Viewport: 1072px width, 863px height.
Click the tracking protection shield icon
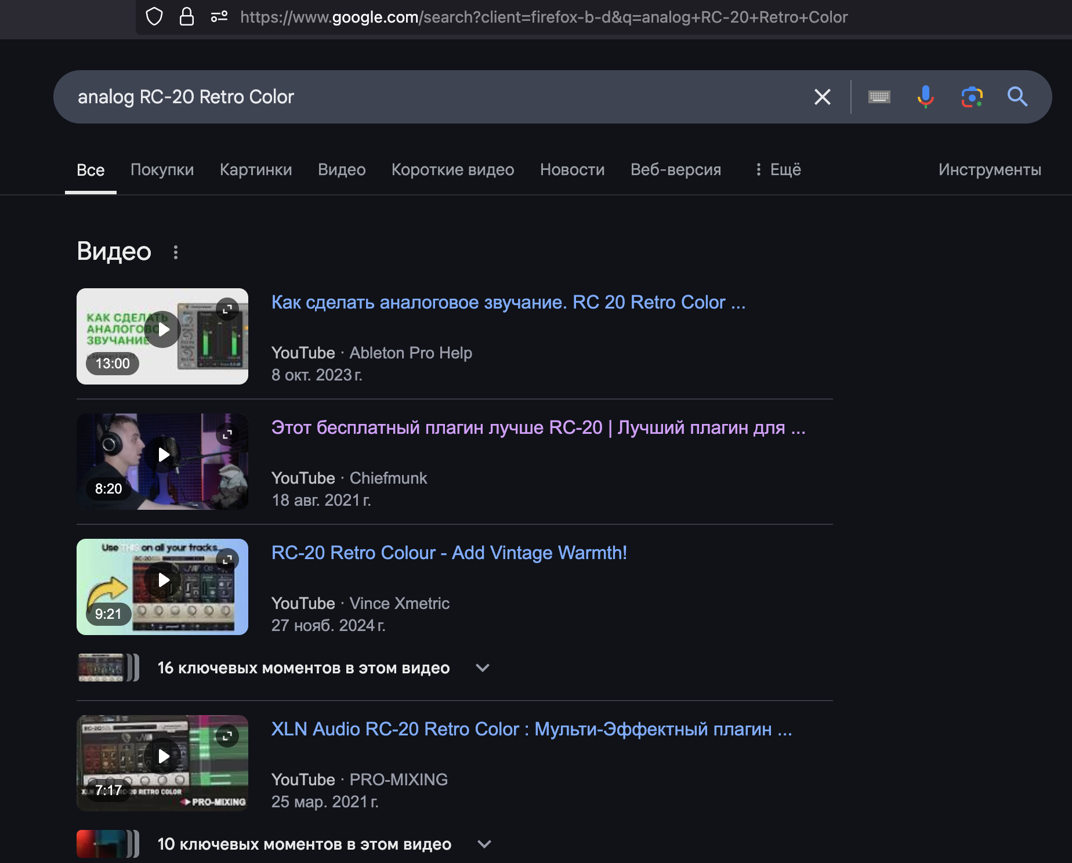[154, 17]
